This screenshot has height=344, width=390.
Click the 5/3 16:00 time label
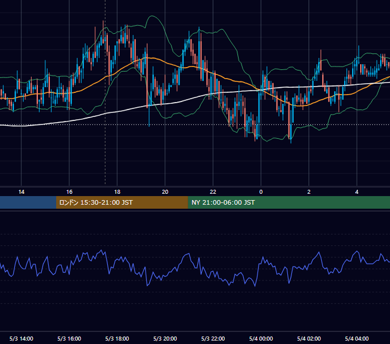69,338
